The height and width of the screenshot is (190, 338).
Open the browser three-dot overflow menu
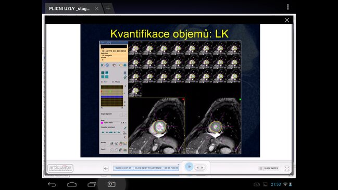pyautogui.click(x=288, y=7)
